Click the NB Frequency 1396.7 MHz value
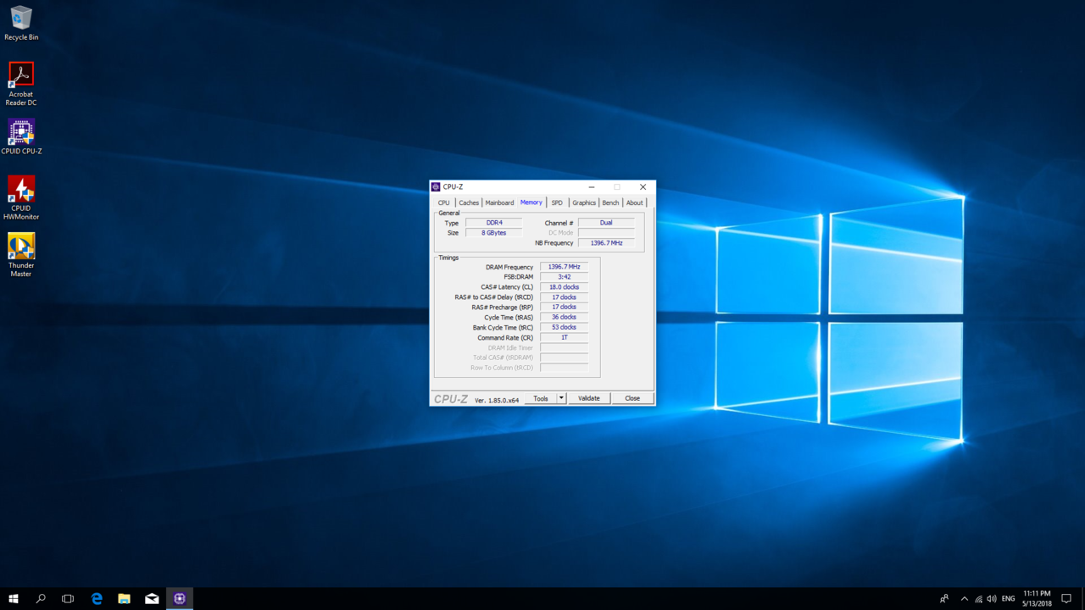 coord(606,243)
